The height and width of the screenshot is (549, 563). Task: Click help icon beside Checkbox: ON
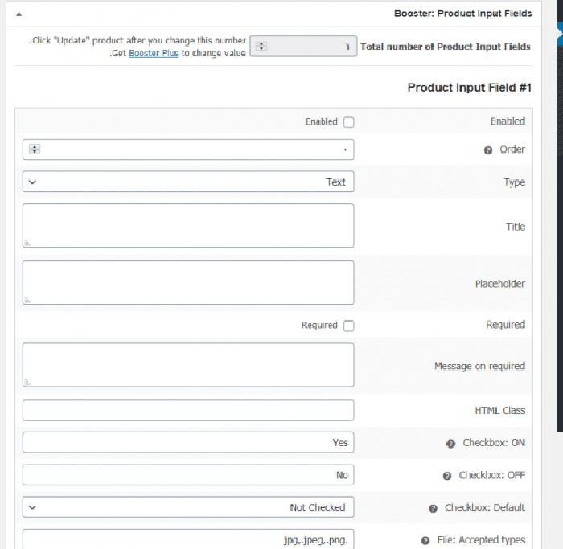click(x=451, y=444)
